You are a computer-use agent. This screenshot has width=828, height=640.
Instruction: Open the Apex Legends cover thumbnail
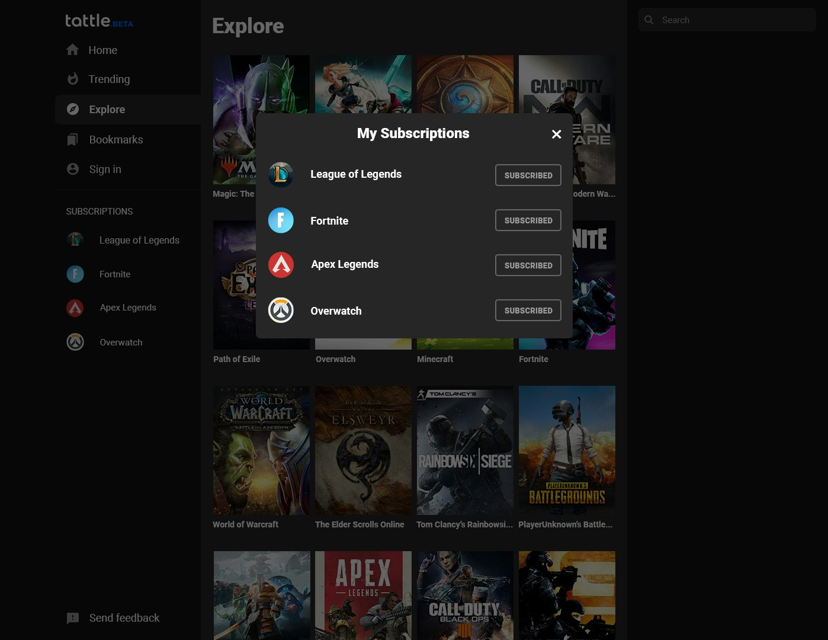click(x=363, y=596)
